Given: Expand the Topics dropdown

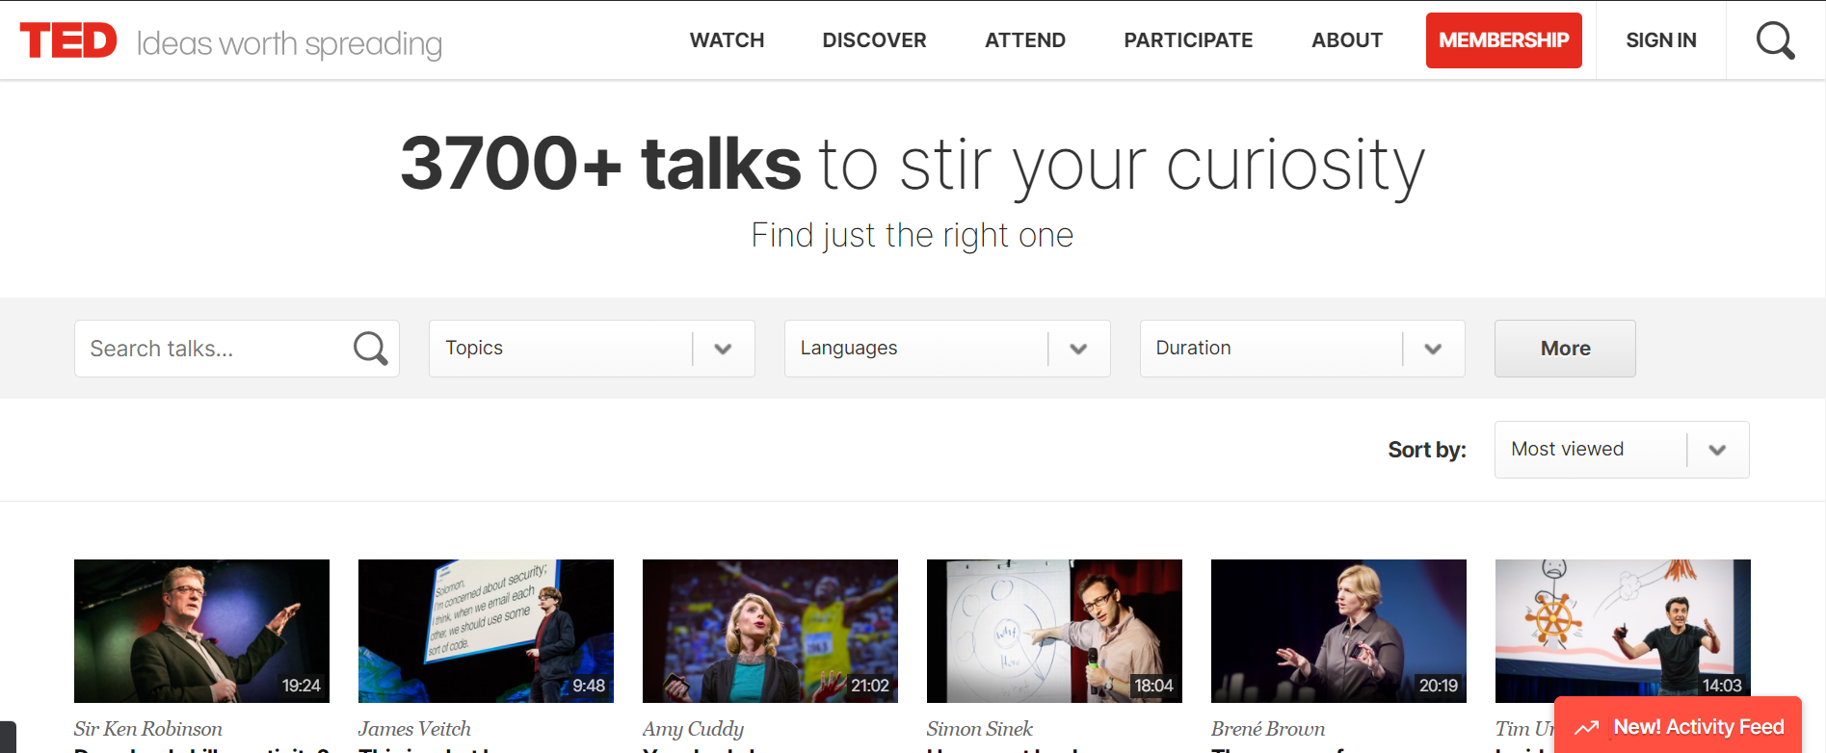Looking at the screenshot, I should click(592, 349).
